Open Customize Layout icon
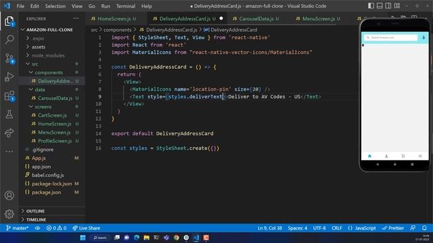The height and width of the screenshot is (243, 433). point(397,6)
